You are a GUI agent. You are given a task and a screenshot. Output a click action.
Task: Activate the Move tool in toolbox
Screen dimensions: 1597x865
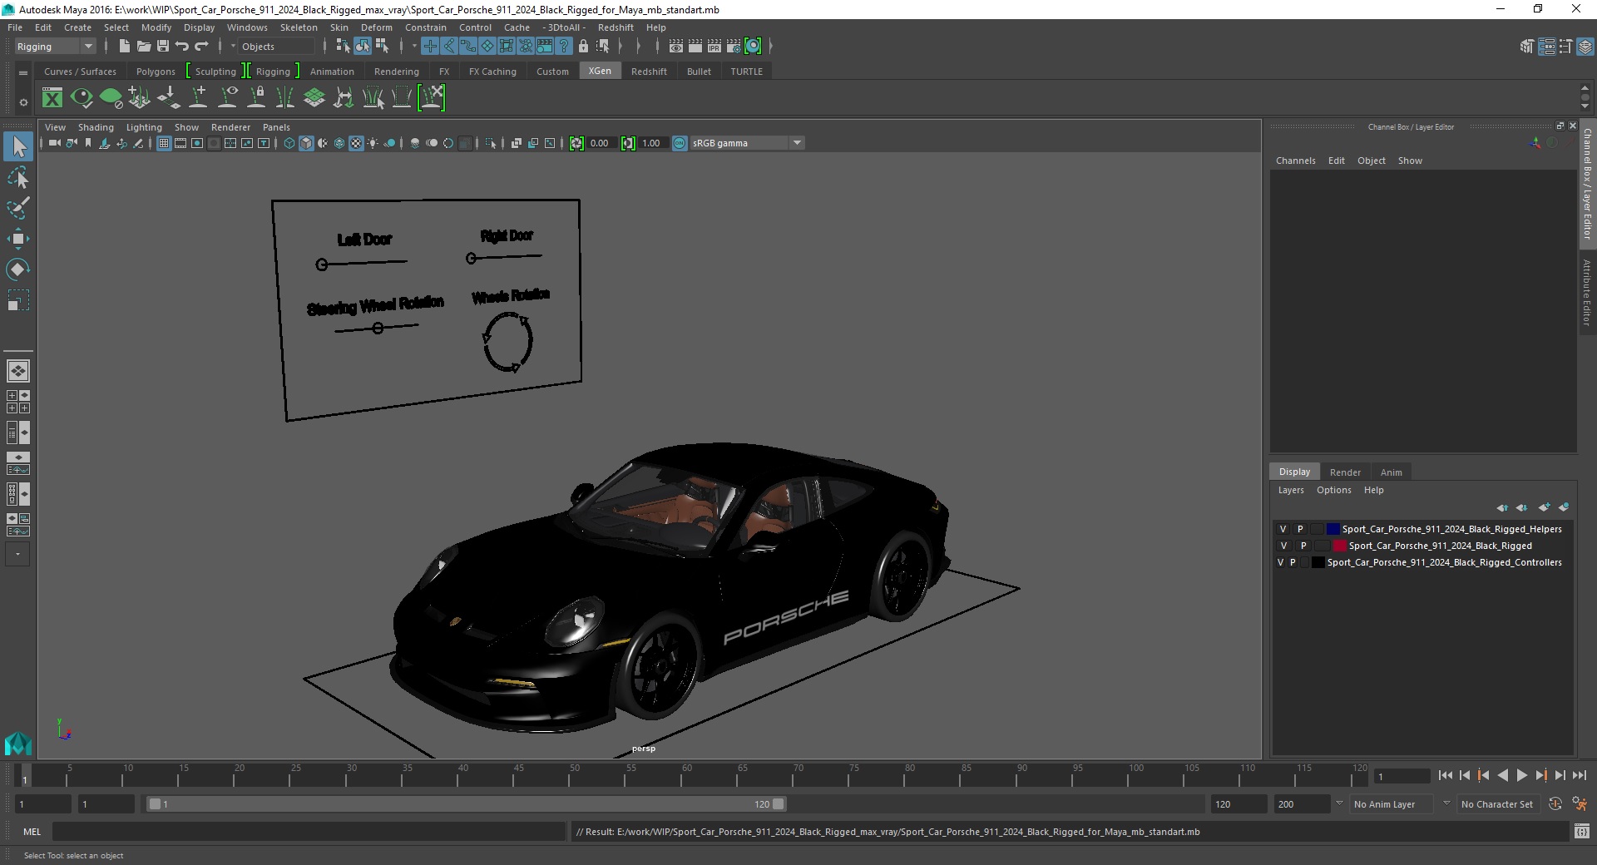(18, 239)
